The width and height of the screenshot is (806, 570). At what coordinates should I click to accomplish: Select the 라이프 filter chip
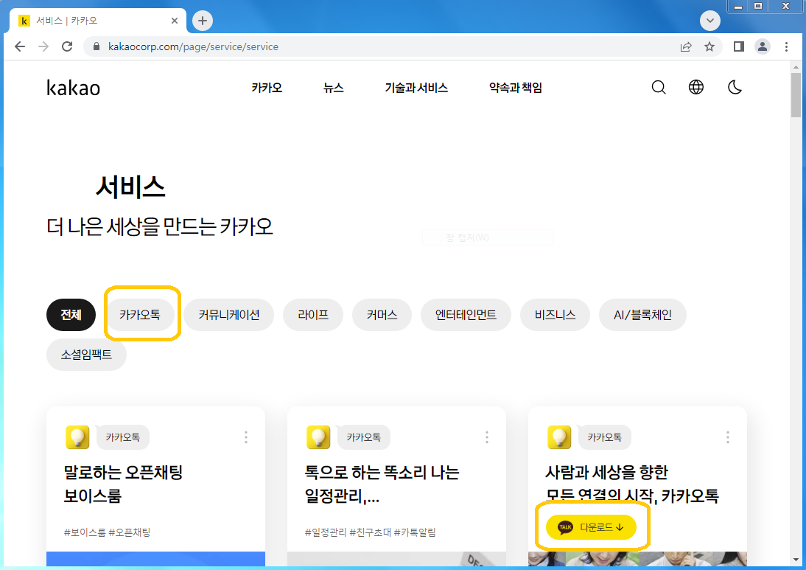[x=313, y=315]
